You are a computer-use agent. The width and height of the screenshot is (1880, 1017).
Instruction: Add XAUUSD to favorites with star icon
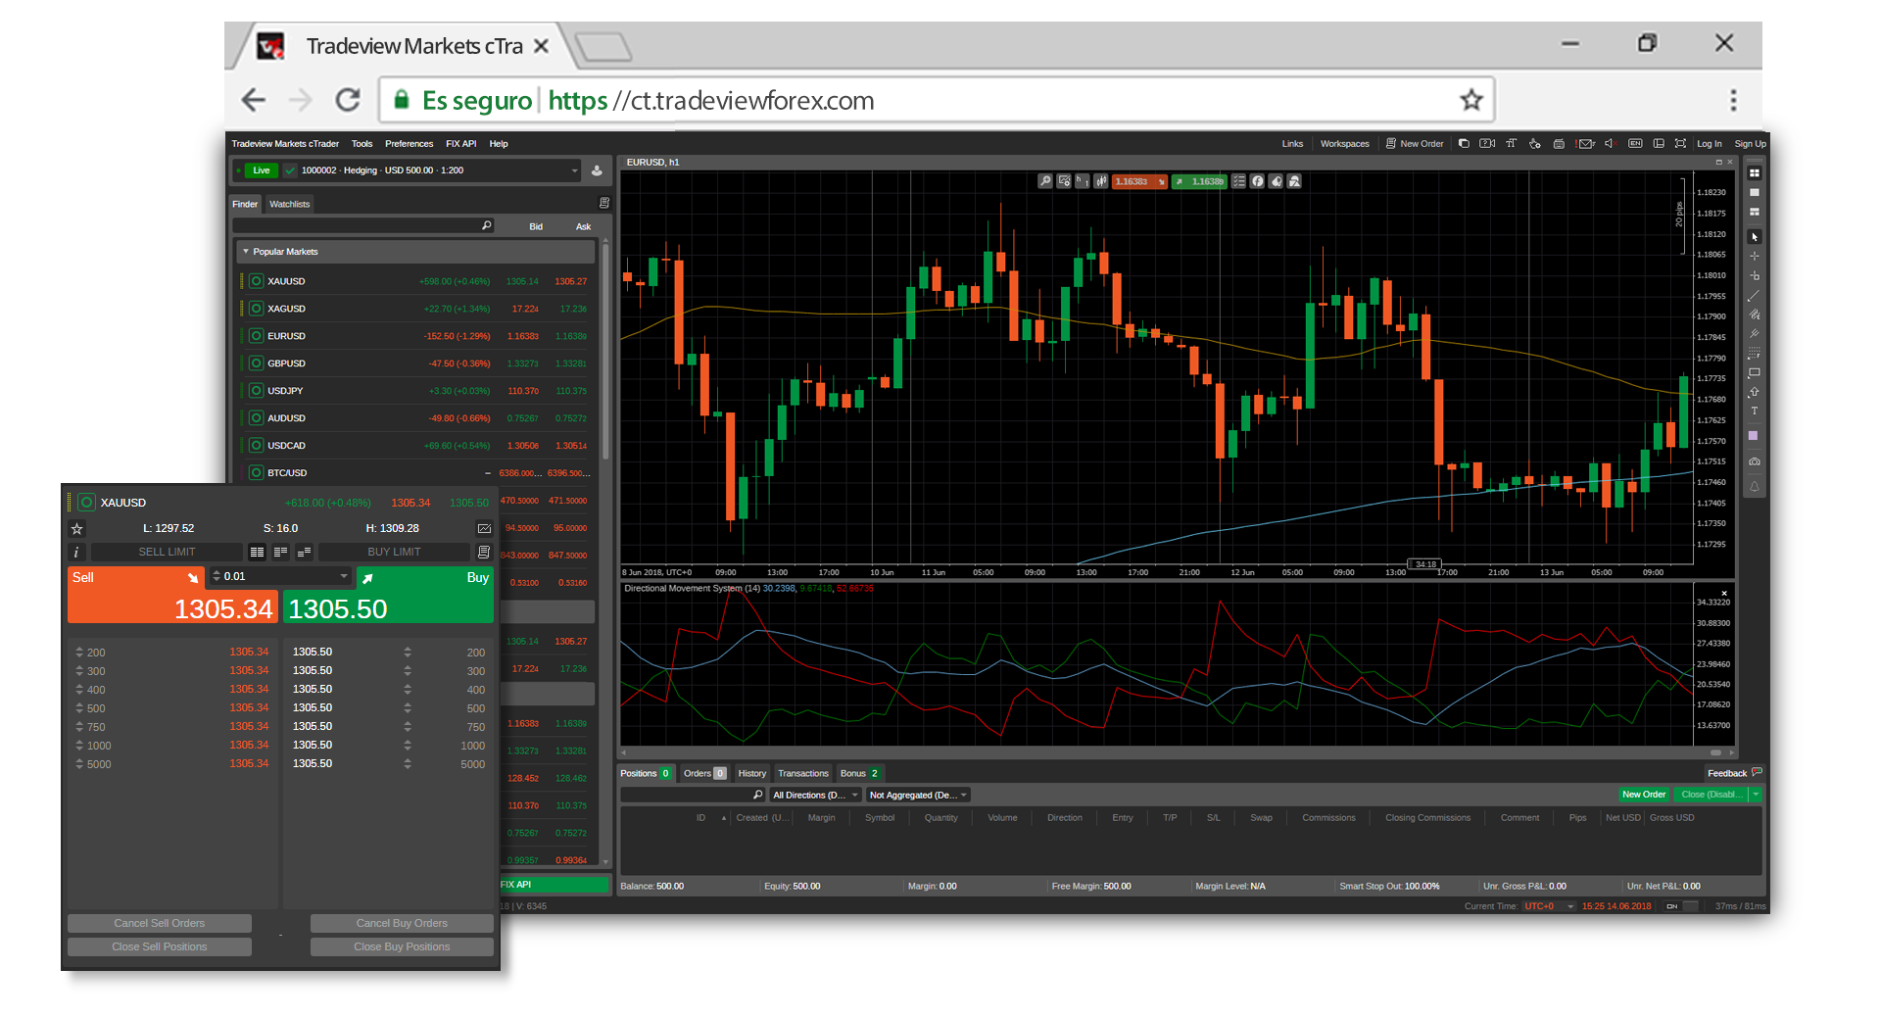pos(76,528)
